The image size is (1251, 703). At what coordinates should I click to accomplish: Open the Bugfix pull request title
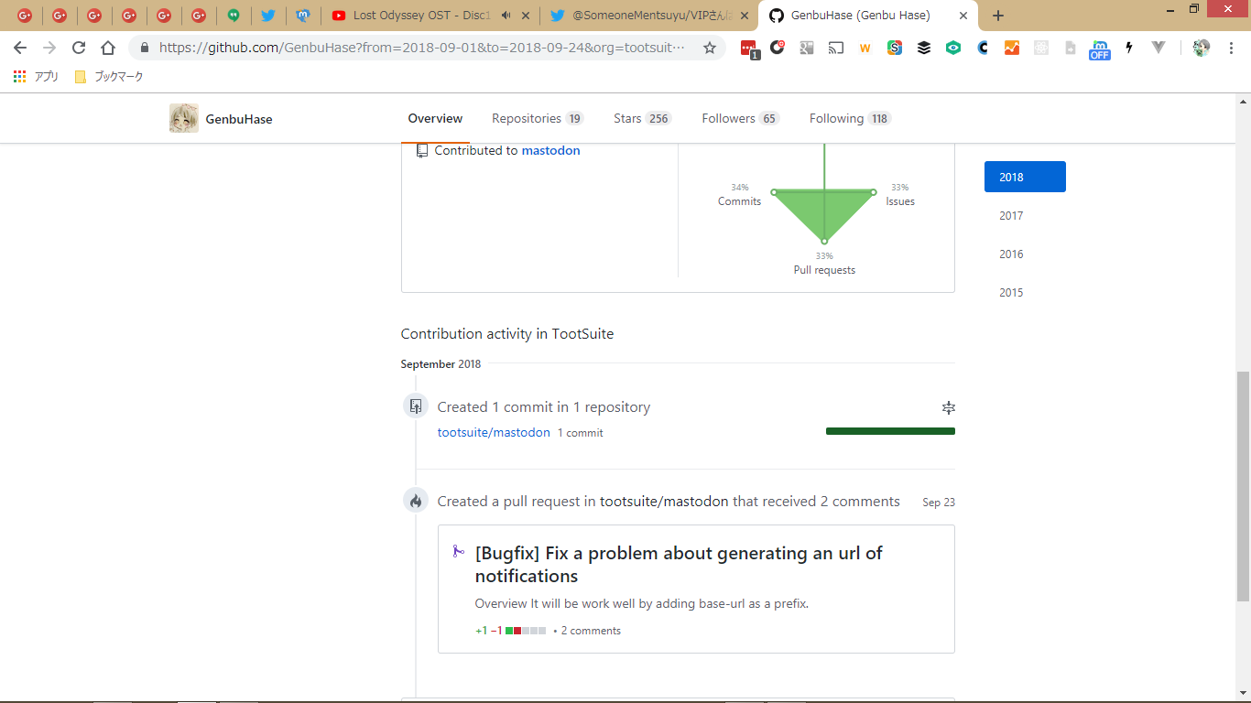coord(679,564)
